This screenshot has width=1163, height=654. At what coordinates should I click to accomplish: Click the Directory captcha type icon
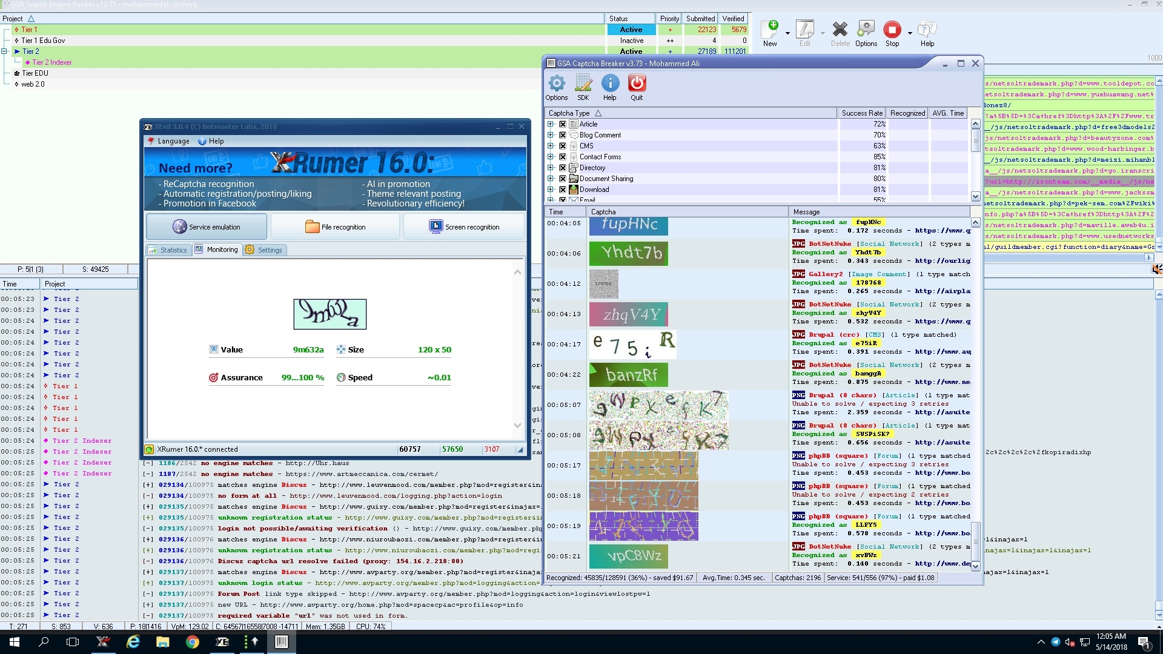pos(574,168)
